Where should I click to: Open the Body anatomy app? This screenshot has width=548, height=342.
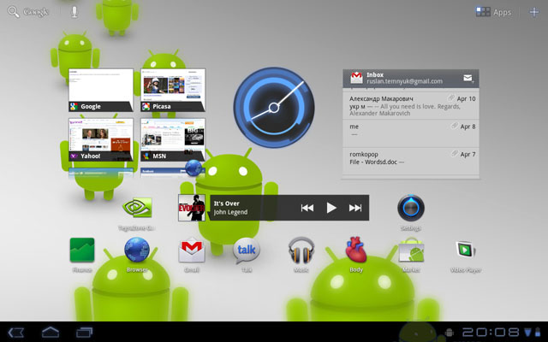point(356,255)
